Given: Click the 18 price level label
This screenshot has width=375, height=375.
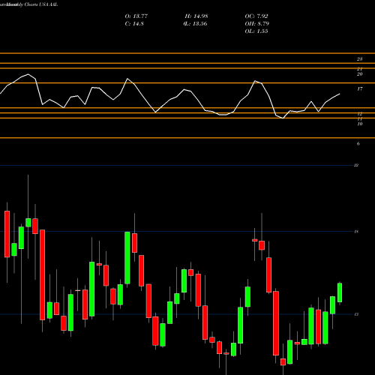Looking at the screenshot, I should (x=356, y=232).
